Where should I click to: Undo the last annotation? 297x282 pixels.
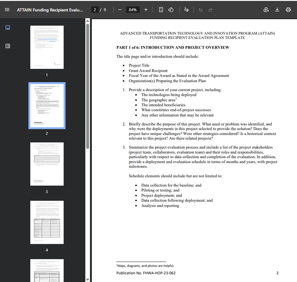200,10
